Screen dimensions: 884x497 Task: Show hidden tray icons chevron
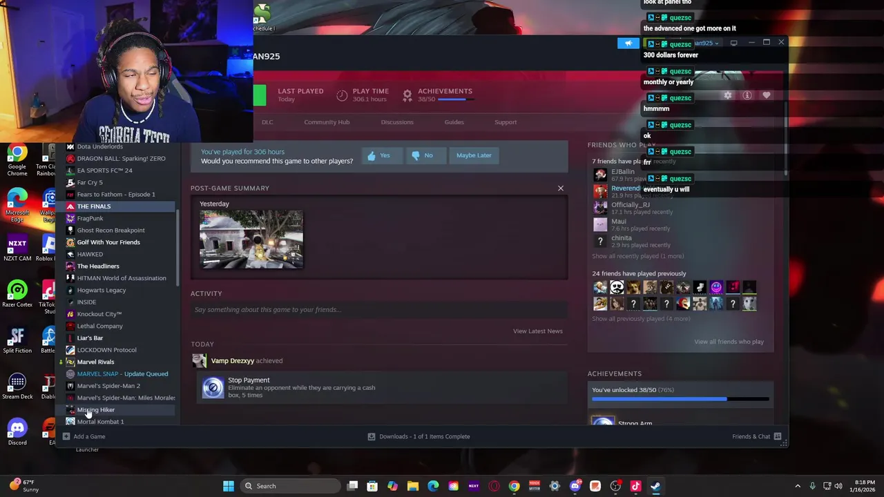pyautogui.click(x=798, y=486)
